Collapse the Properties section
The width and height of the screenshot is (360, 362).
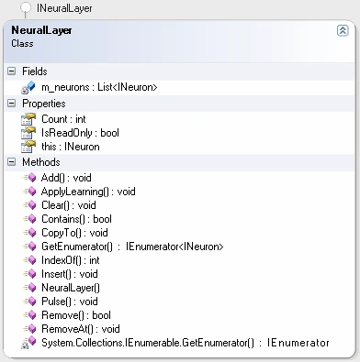pos(11,104)
